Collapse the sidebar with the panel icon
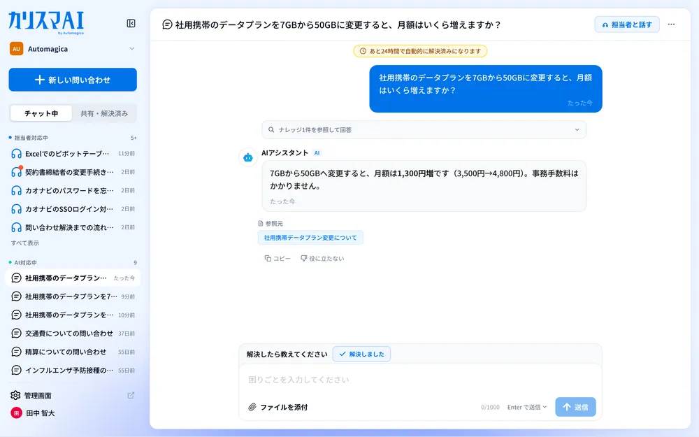Viewport: 699px width, 437px height. tap(131, 23)
